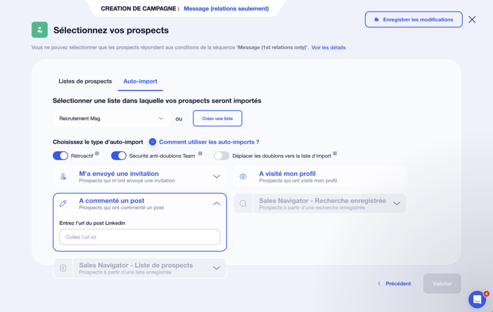Open the Recrutement Msg list dropdown
The height and width of the screenshot is (312, 493).
(111, 118)
